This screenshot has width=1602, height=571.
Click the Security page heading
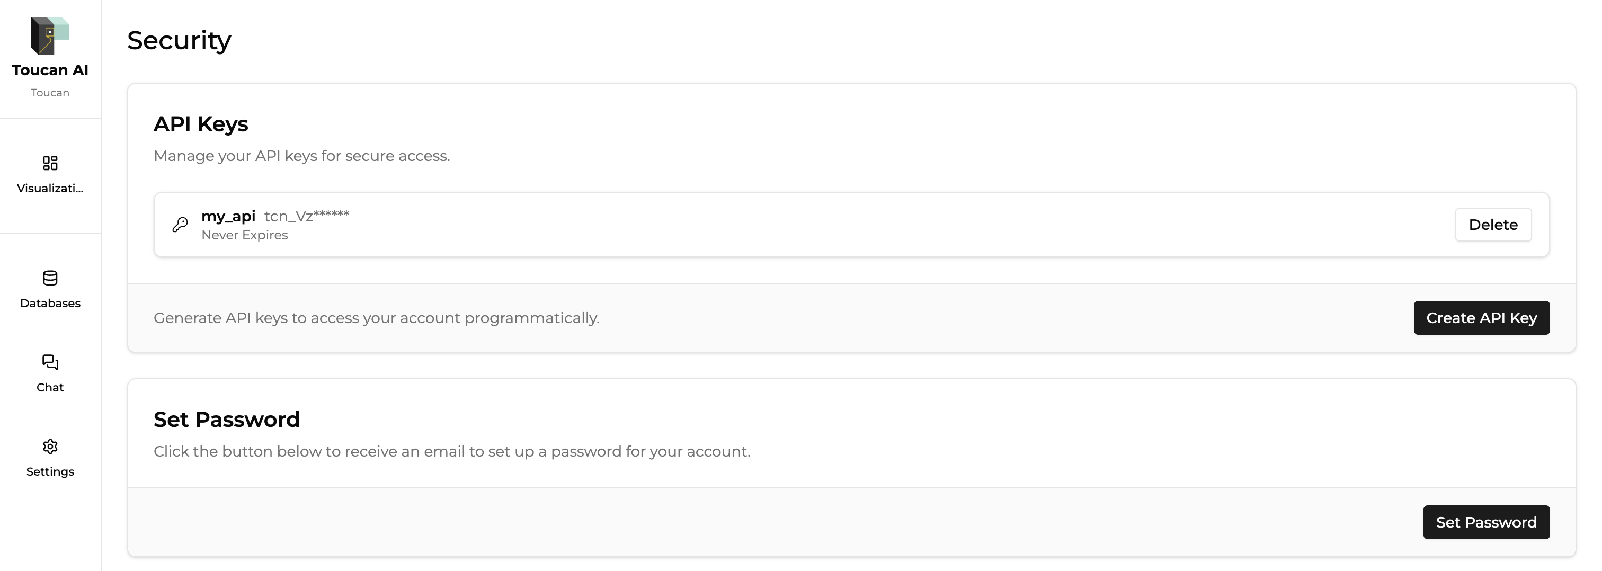179,40
